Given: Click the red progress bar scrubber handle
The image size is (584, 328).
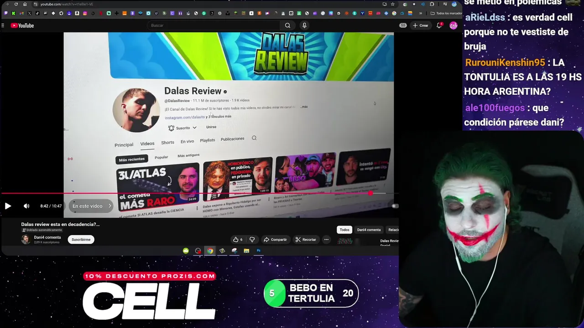Looking at the screenshot, I should coord(370,193).
